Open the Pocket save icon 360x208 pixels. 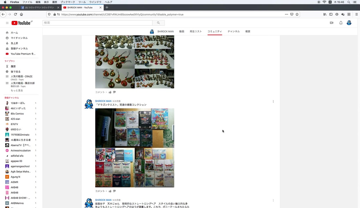point(292,14)
